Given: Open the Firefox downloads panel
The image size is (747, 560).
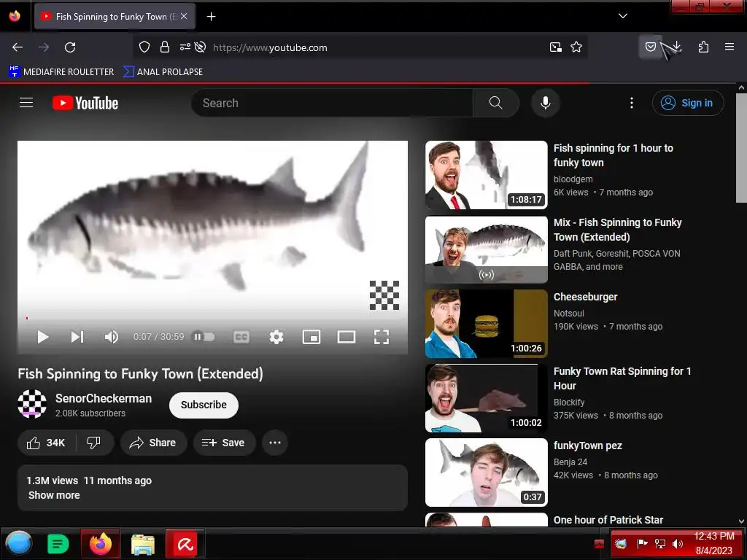Looking at the screenshot, I should point(677,47).
